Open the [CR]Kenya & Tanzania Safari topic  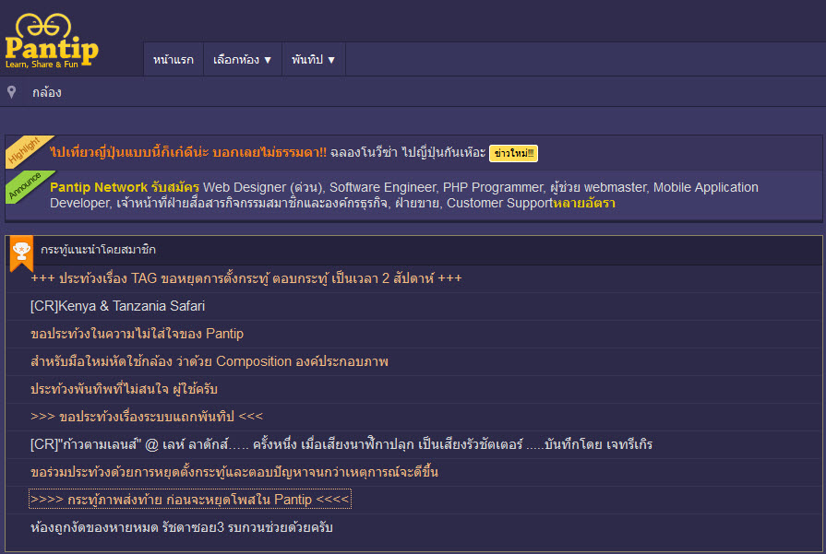pyautogui.click(x=117, y=306)
